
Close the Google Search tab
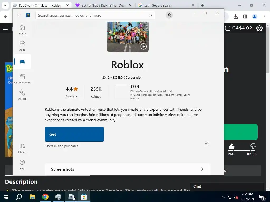193,5
